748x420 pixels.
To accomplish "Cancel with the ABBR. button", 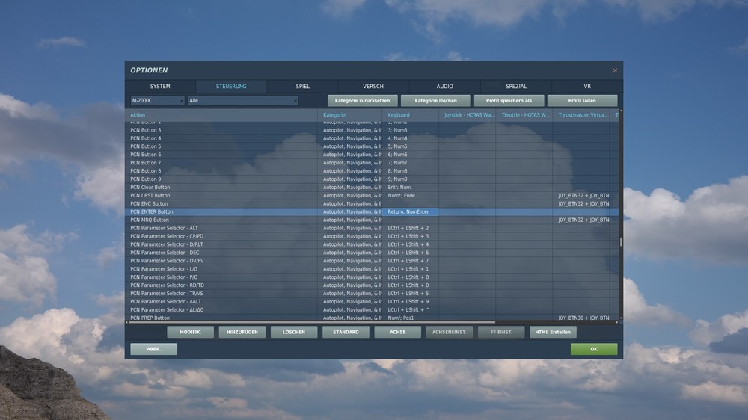I will 153,349.
